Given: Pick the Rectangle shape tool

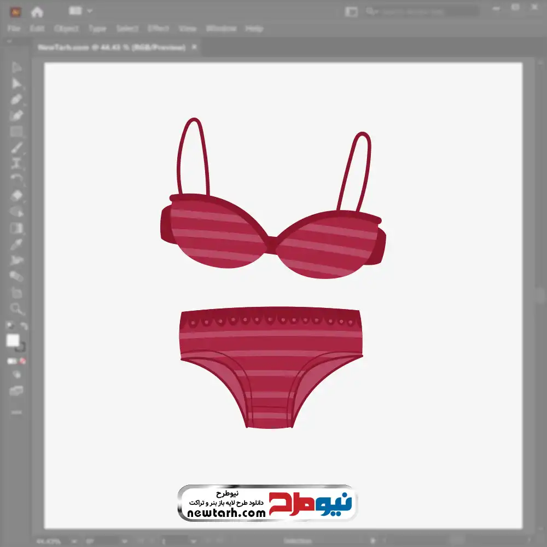Looking at the screenshot, I should coord(16,131).
